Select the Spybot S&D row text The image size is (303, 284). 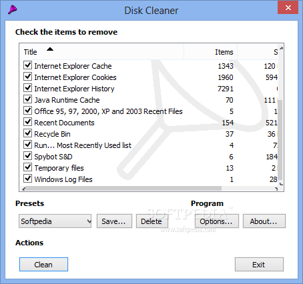(x=53, y=157)
